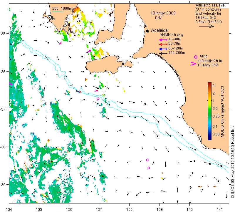Click the magenta 10-30m legend arrow
The width and height of the screenshot is (235, 212).
(163, 40)
